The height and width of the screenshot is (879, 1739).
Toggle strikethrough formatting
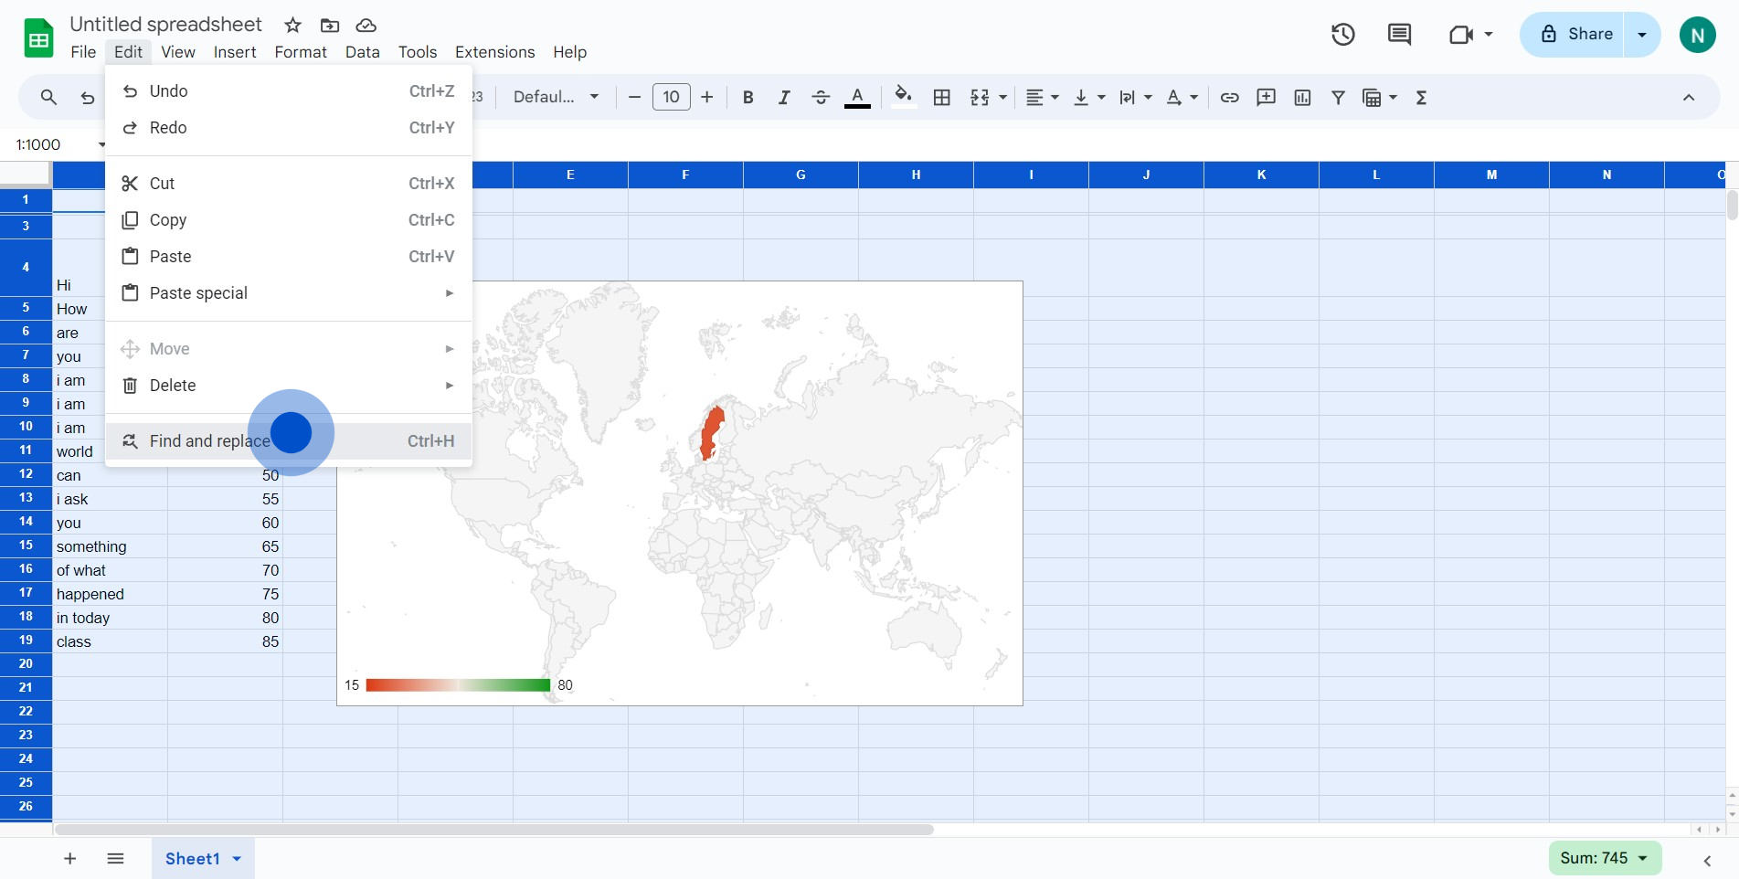coord(821,97)
